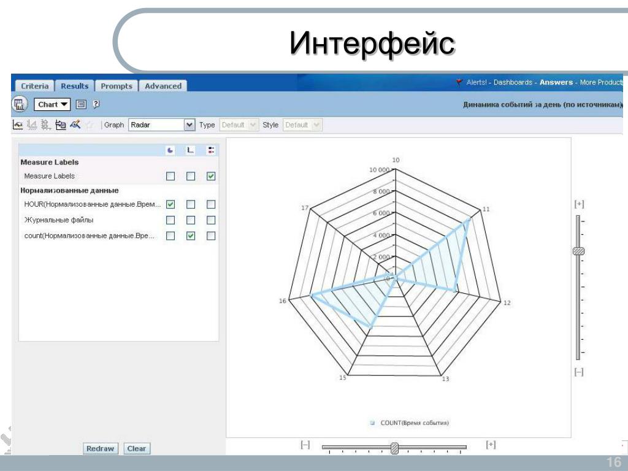
Task: Toggle the count row legend-column checkbox
Action: 211,236
